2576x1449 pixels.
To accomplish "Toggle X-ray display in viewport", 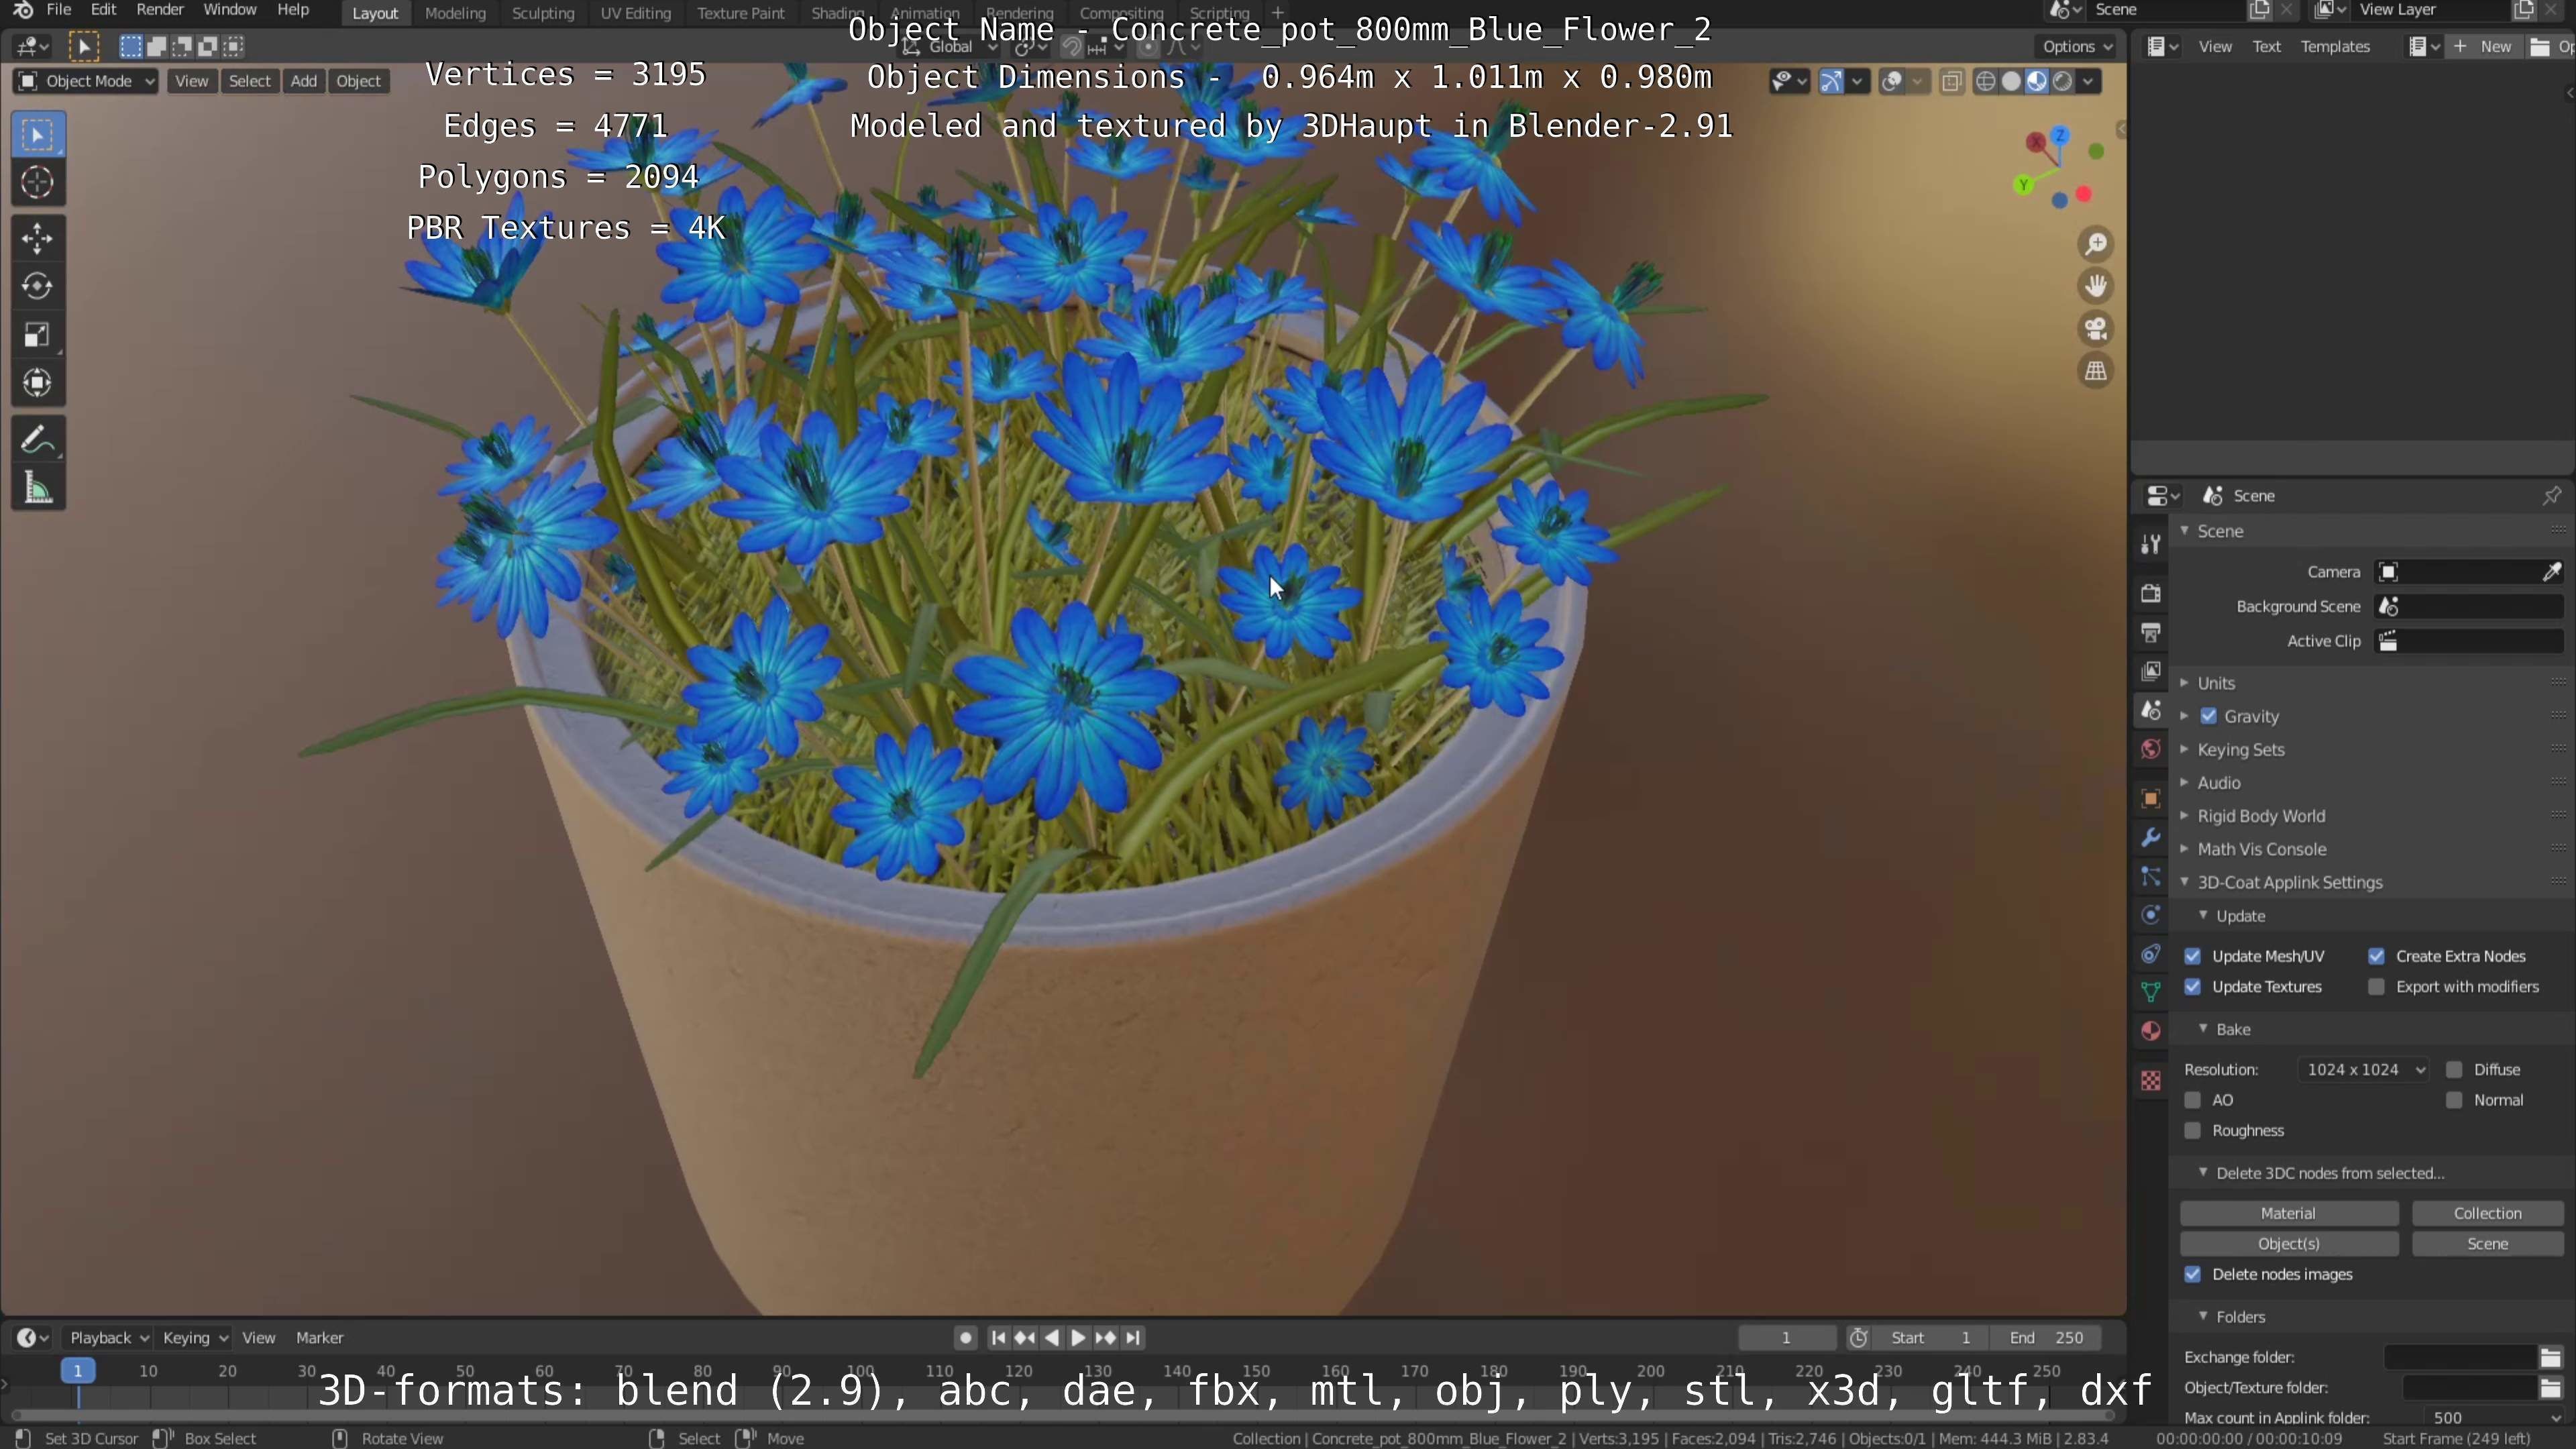I will (x=1951, y=81).
